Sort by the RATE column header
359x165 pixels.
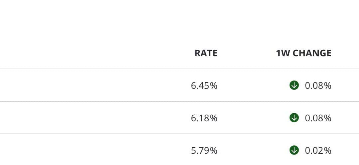[206, 53]
